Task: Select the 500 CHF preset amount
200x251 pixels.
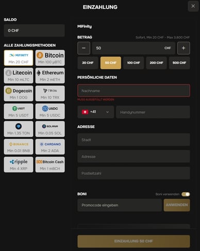Action: coord(179,63)
